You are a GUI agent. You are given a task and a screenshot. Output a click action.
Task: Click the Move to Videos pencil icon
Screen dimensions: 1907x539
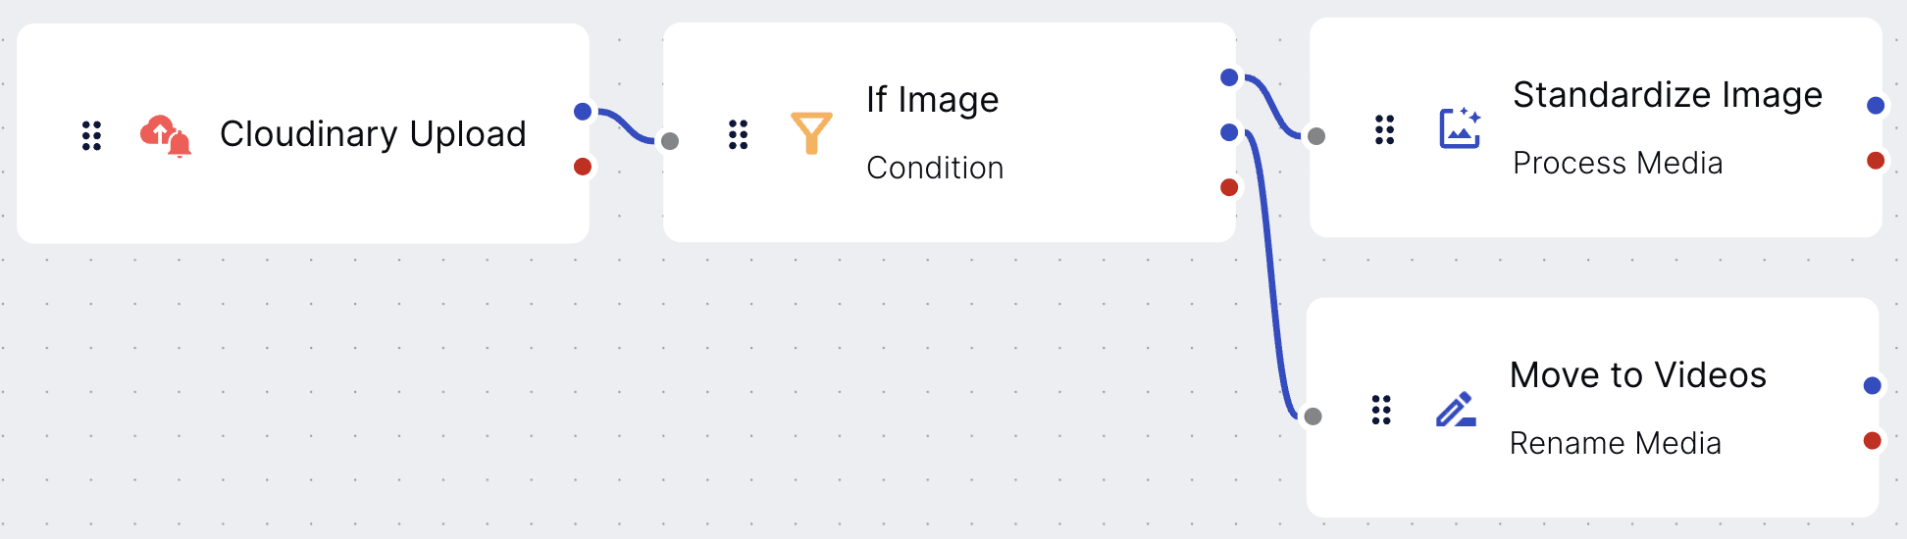(1457, 409)
